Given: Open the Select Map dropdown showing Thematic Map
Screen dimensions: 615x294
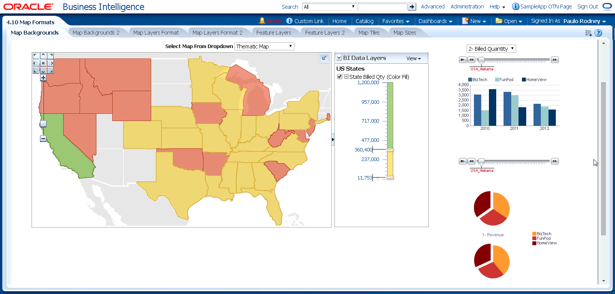Looking at the screenshot, I should click(x=264, y=46).
